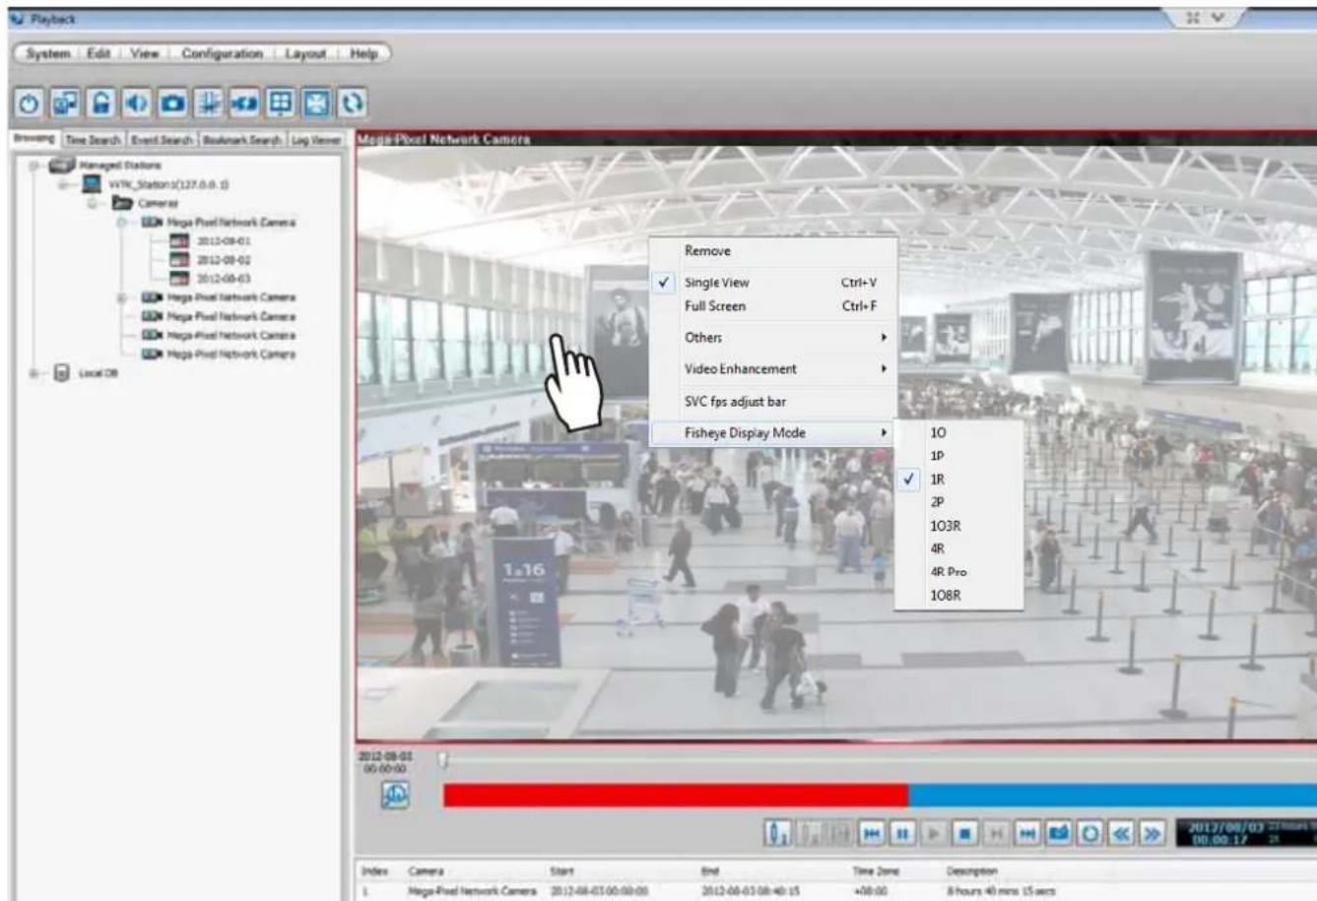The height and width of the screenshot is (901, 1317).
Task: Open the Configuration menu
Action: coord(222,53)
